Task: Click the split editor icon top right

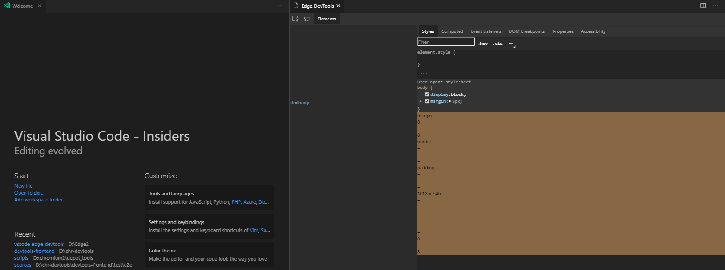Action: coord(702,6)
